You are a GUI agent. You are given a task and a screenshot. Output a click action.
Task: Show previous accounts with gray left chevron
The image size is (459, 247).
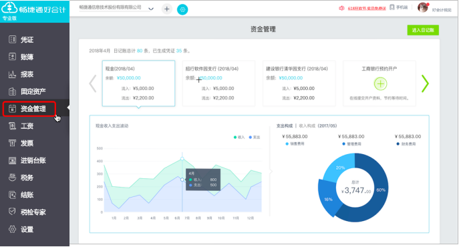(x=93, y=83)
